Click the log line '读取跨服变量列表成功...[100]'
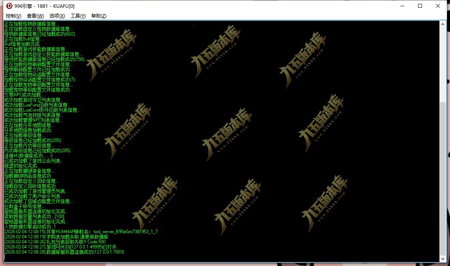 coord(34,216)
